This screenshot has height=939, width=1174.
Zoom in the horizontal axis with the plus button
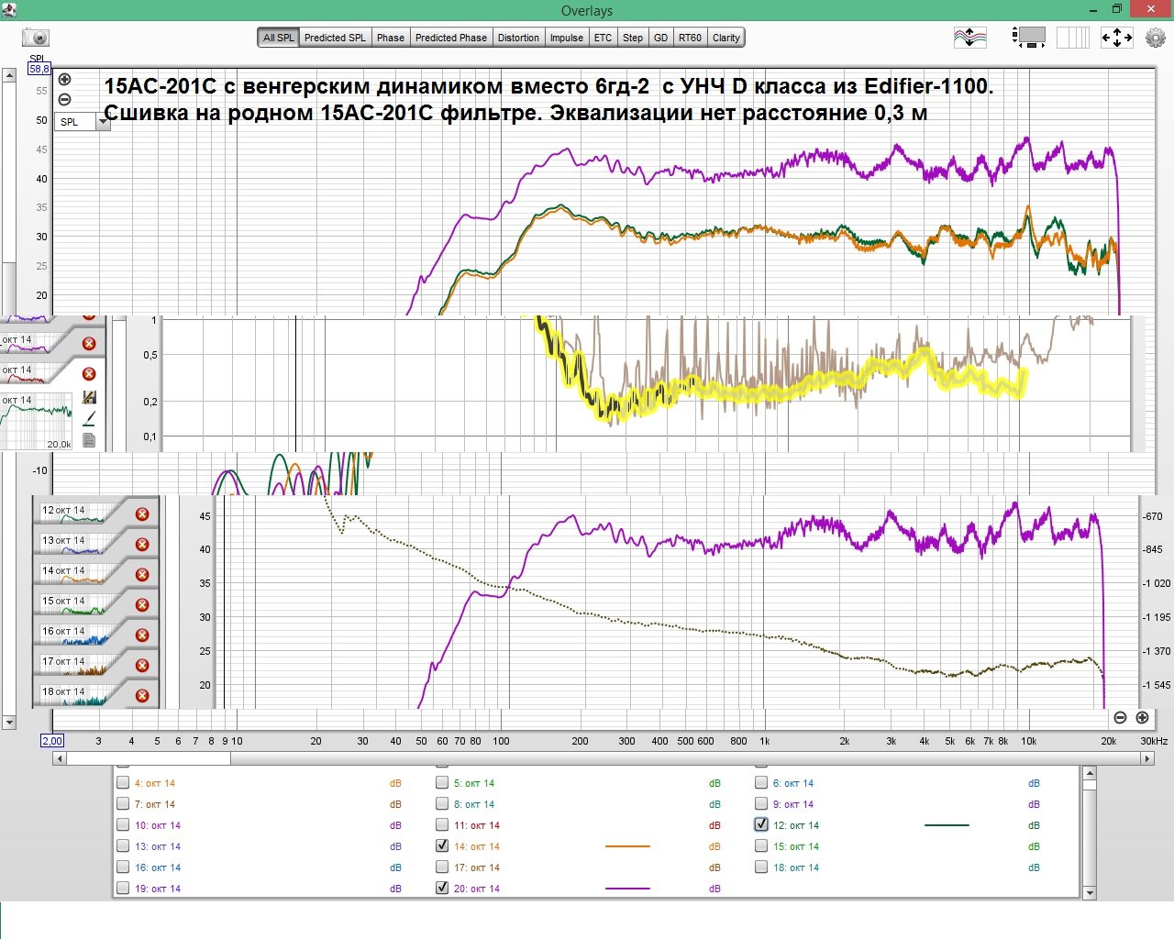click(1142, 717)
